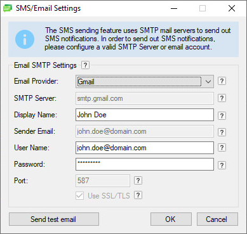Click the "Password:" label
247x234 pixels.
coord(29,164)
